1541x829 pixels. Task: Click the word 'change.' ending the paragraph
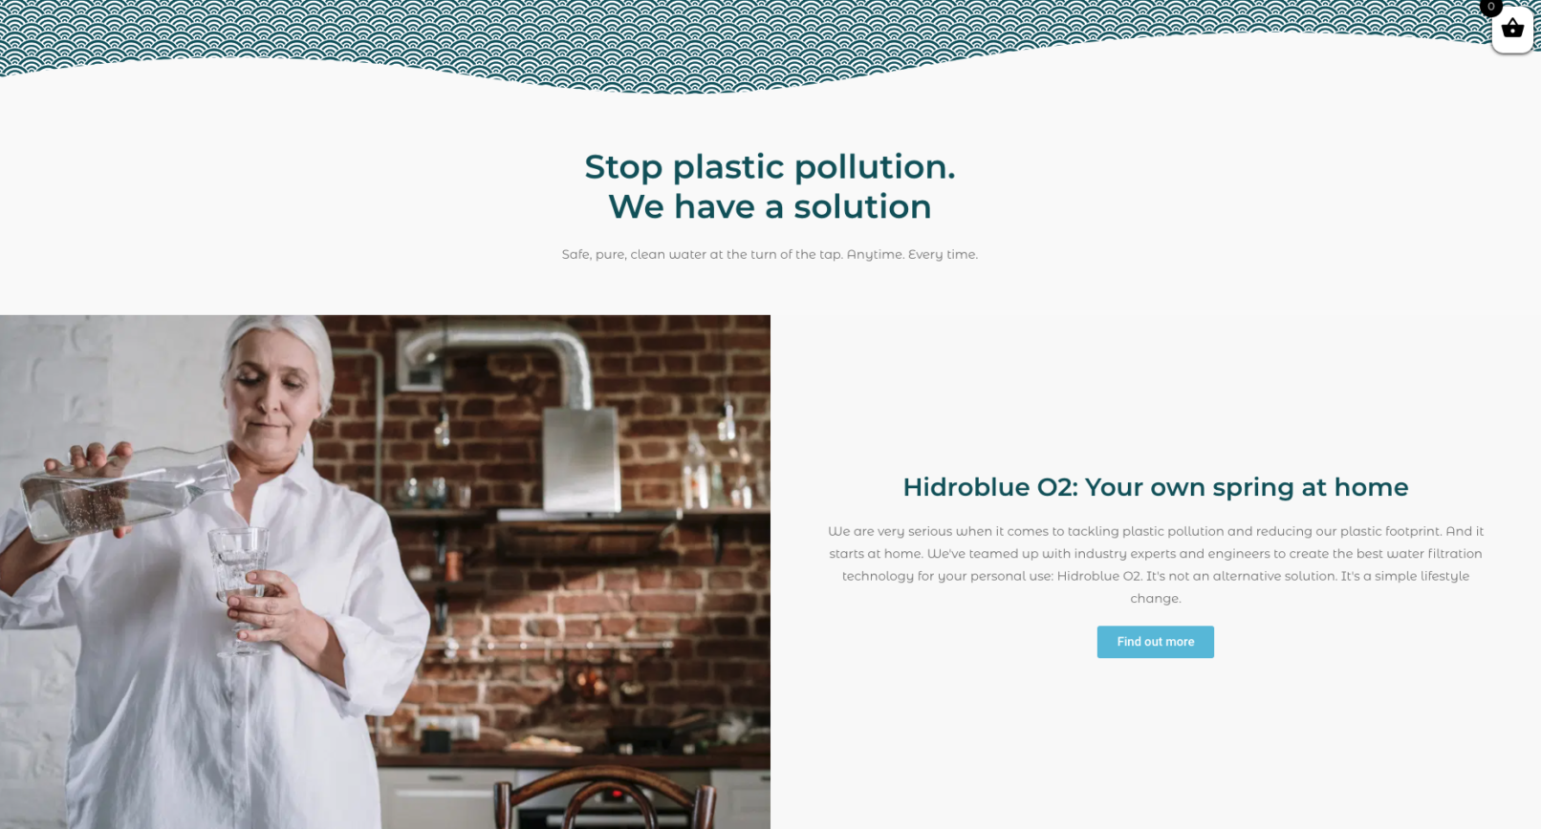click(1156, 599)
